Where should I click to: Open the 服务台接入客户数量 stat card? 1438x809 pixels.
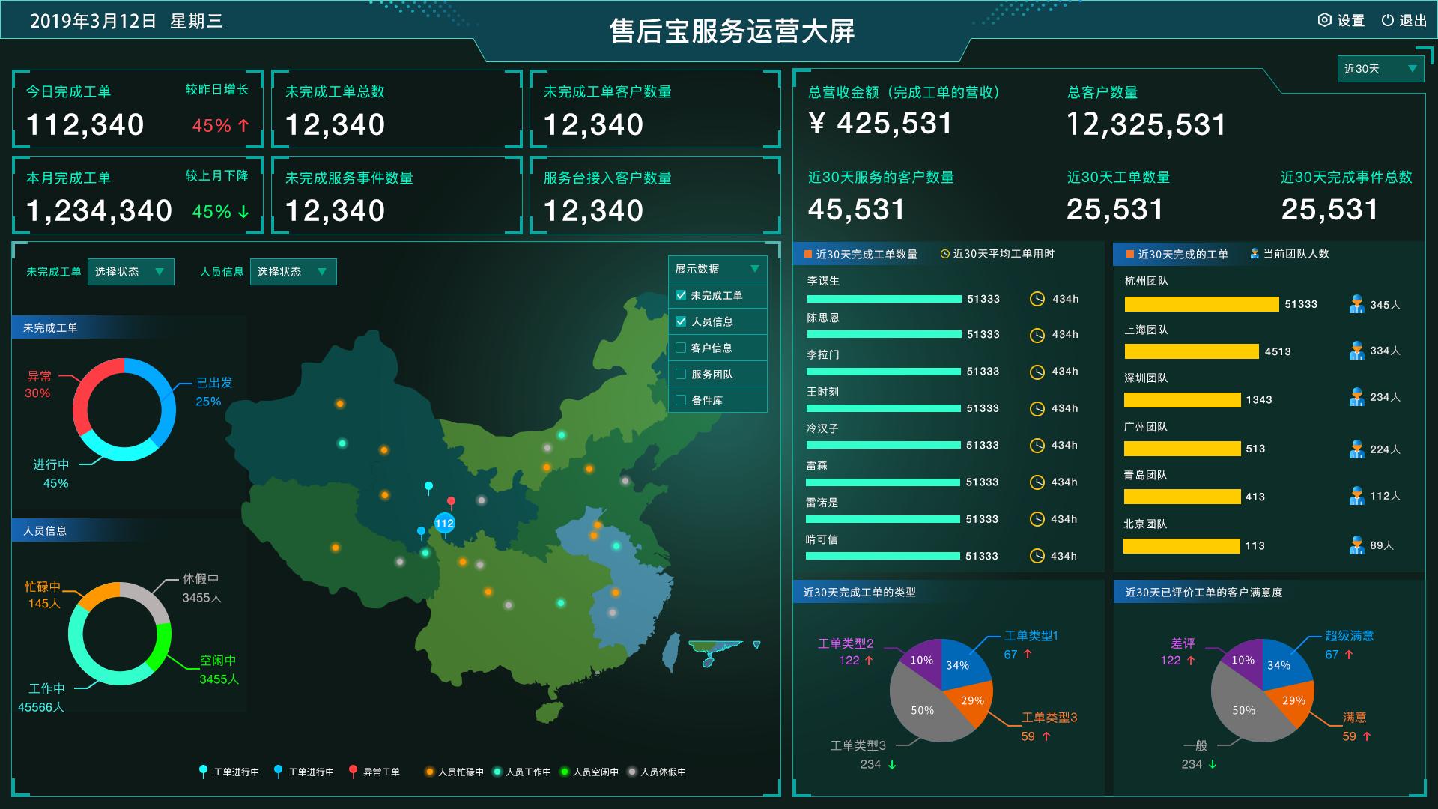[655, 196]
